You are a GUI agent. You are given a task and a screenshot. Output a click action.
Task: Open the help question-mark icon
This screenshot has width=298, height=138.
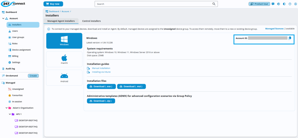[x=290, y=4]
